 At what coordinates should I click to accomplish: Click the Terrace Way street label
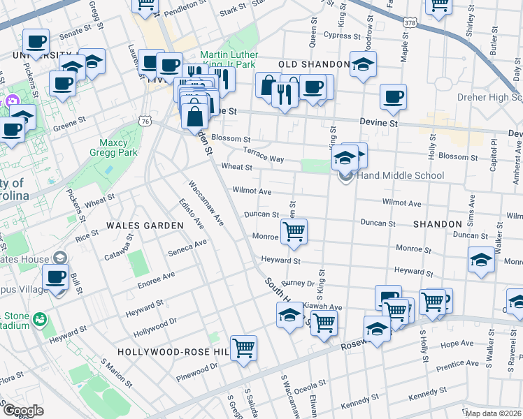point(264,154)
